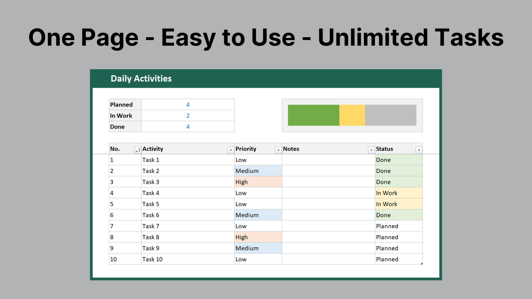Viewport: 532px width, 299px height.
Task: Select the In Work status of Task 4
Action: [399, 193]
